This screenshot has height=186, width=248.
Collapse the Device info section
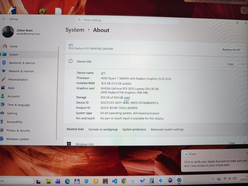(x=242, y=64)
